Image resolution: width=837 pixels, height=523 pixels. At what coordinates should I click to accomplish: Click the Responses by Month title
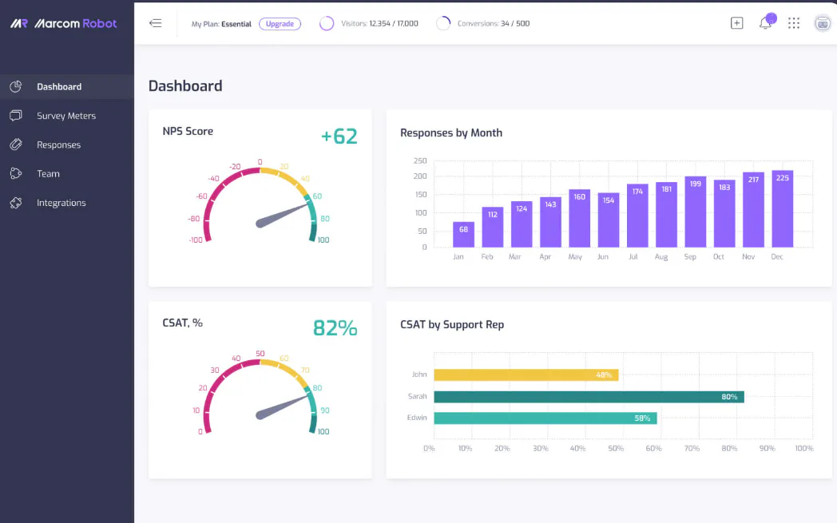point(451,133)
